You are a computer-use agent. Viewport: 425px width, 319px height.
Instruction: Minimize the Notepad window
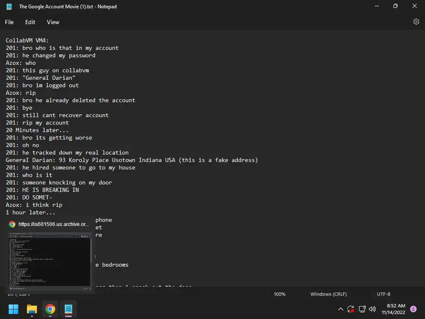point(377,6)
